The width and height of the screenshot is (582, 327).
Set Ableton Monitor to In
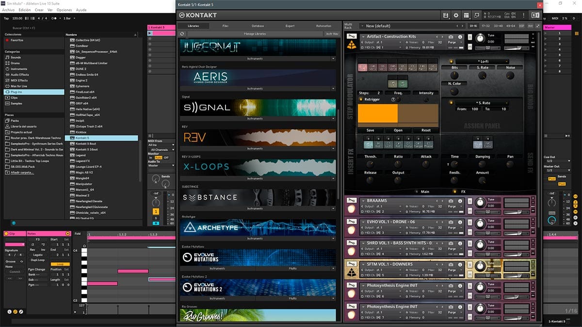pyautogui.click(x=151, y=157)
